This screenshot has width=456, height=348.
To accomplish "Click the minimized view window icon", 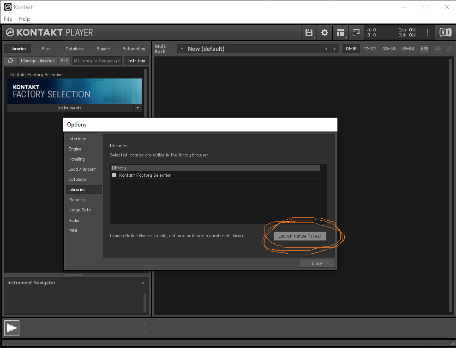I will click(x=356, y=32).
